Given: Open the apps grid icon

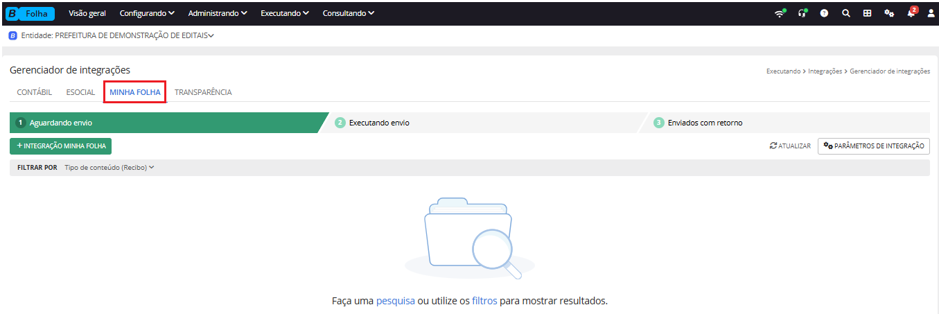Looking at the screenshot, I should pyautogui.click(x=867, y=13).
